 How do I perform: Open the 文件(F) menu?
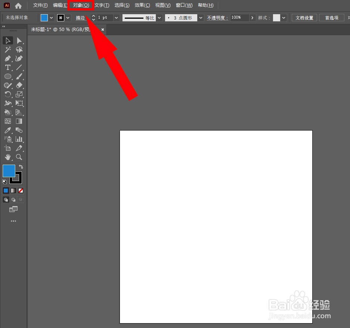(40, 5)
